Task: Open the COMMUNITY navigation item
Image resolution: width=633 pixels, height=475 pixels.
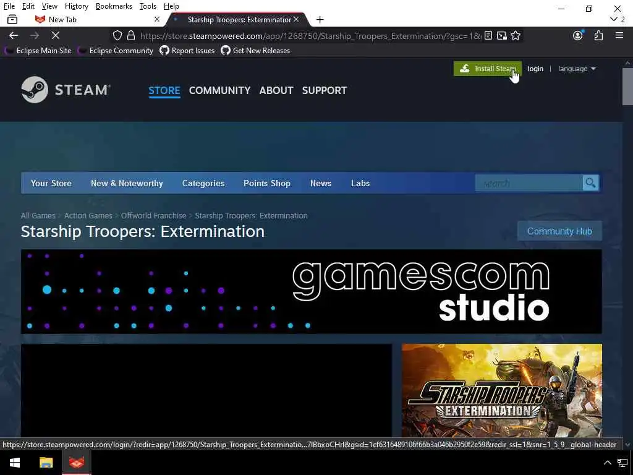Action: point(219,90)
